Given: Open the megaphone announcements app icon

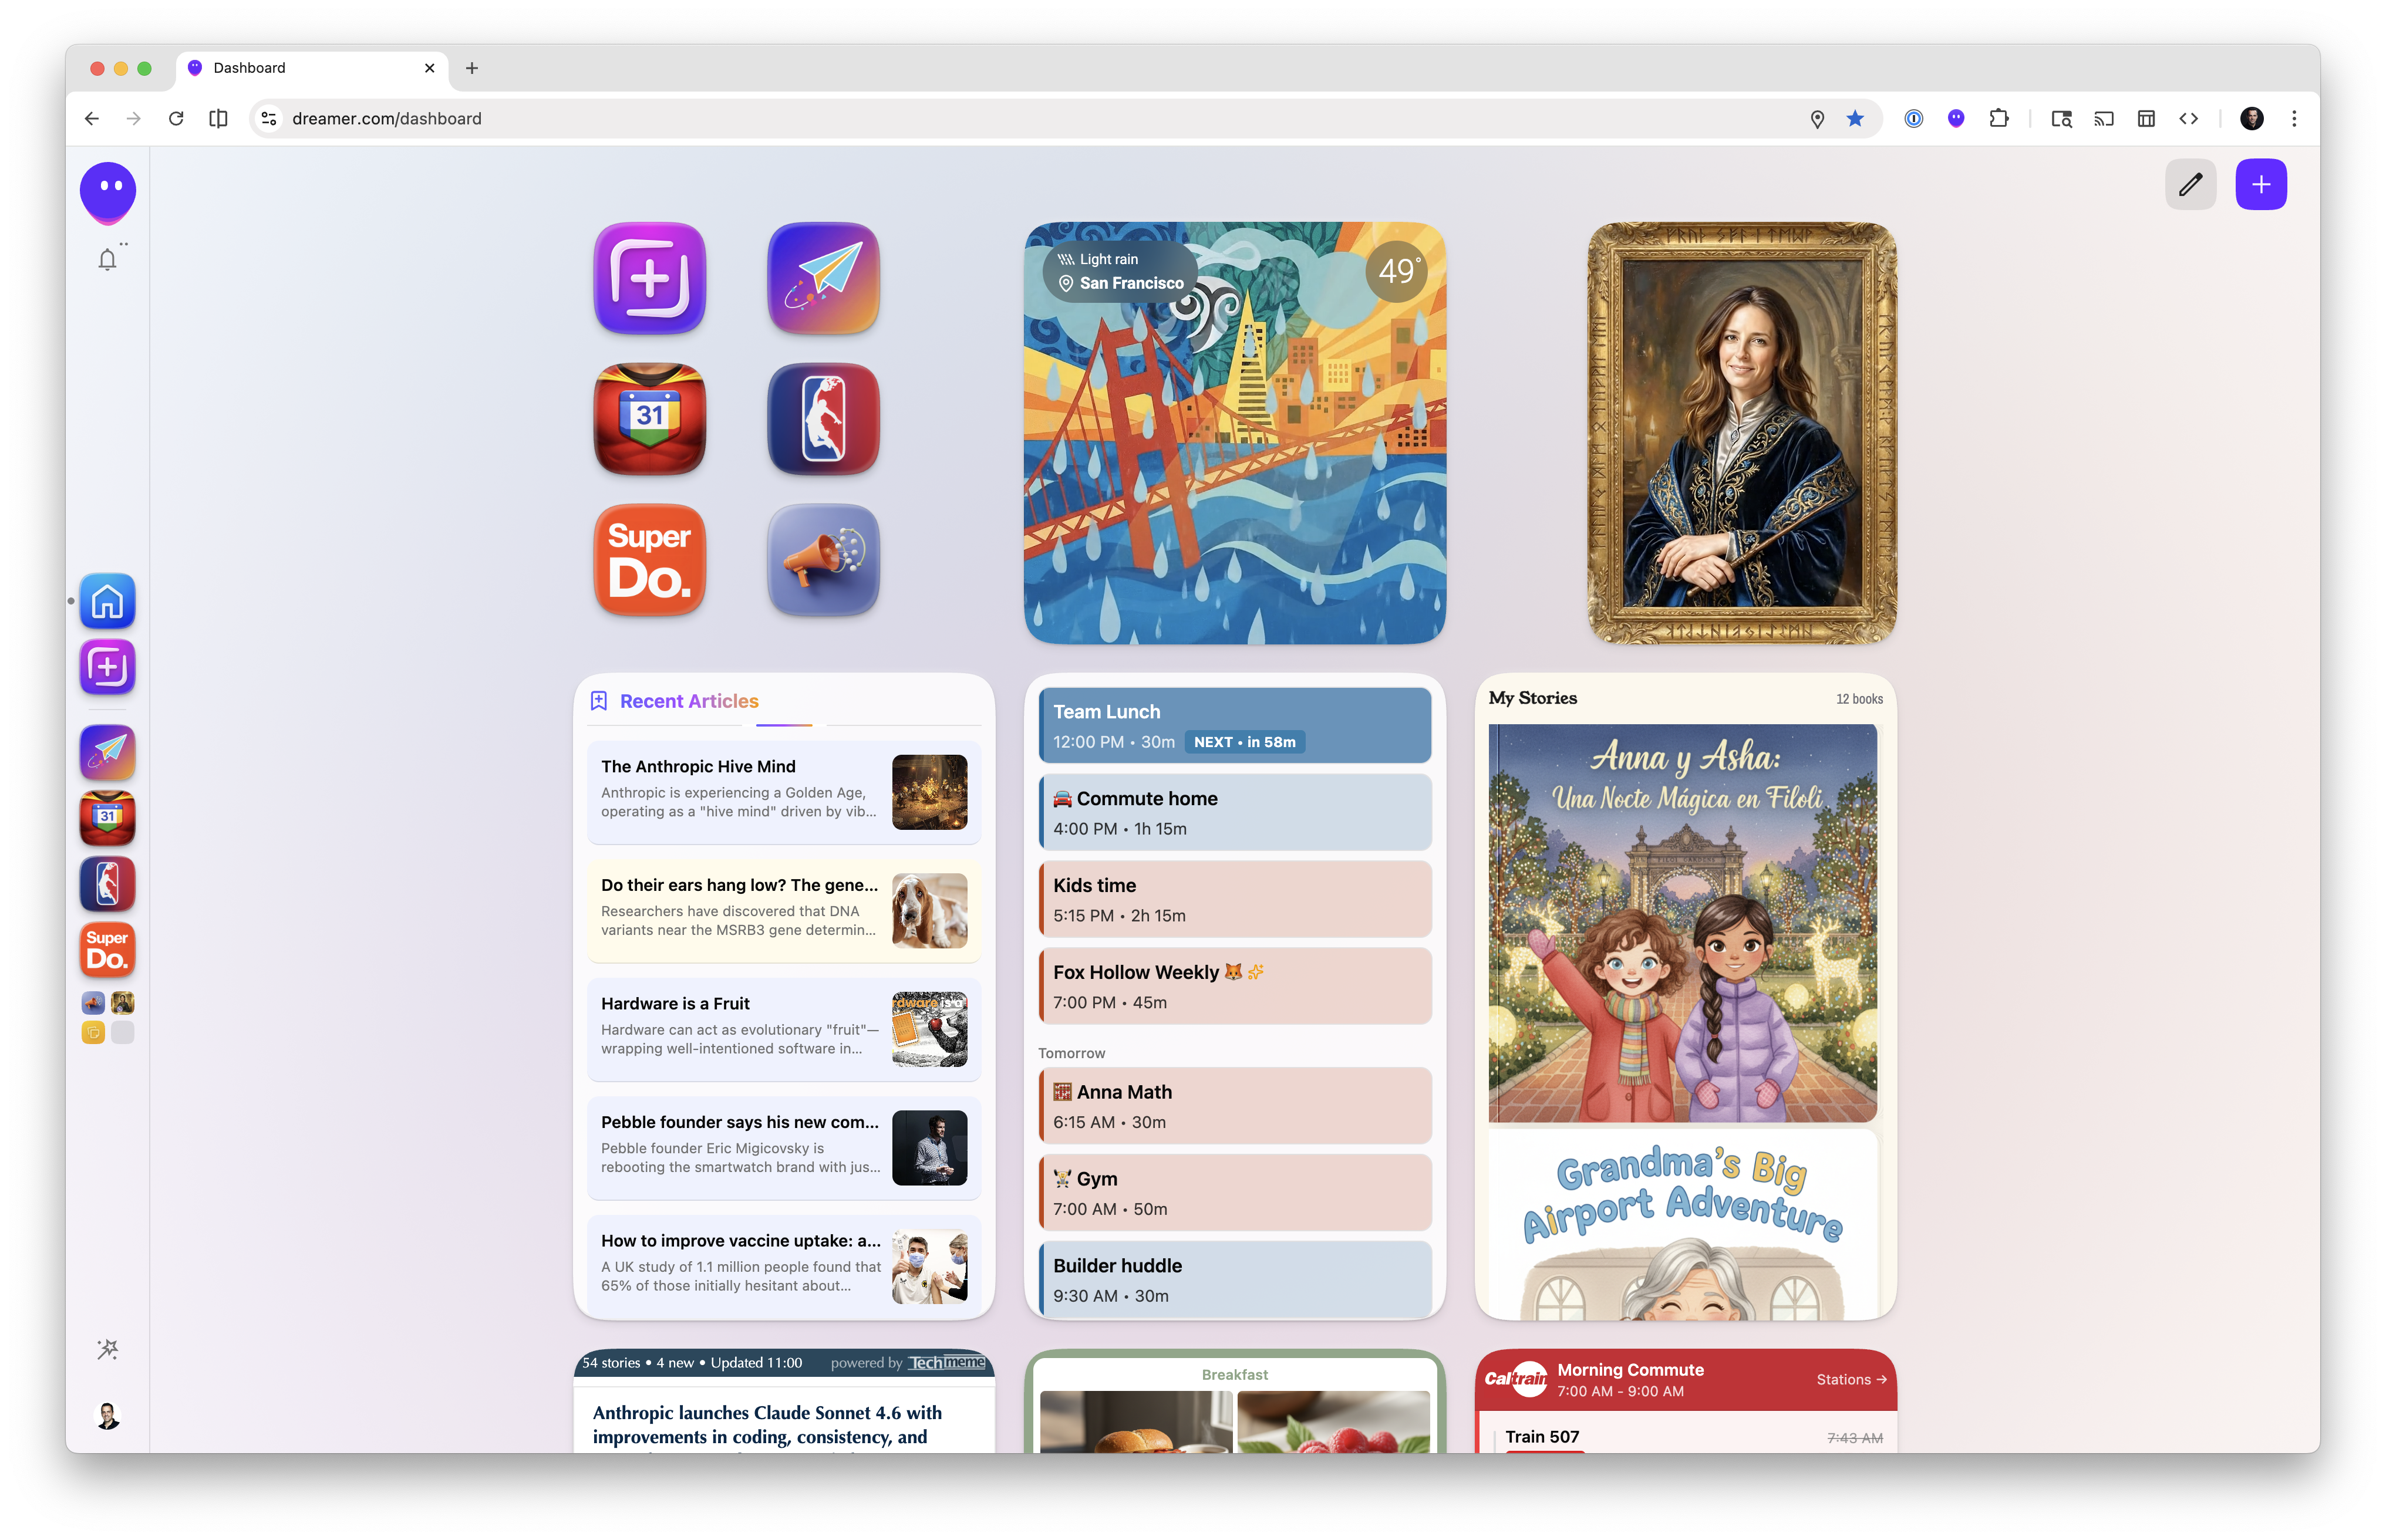Looking at the screenshot, I should (x=823, y=560).
